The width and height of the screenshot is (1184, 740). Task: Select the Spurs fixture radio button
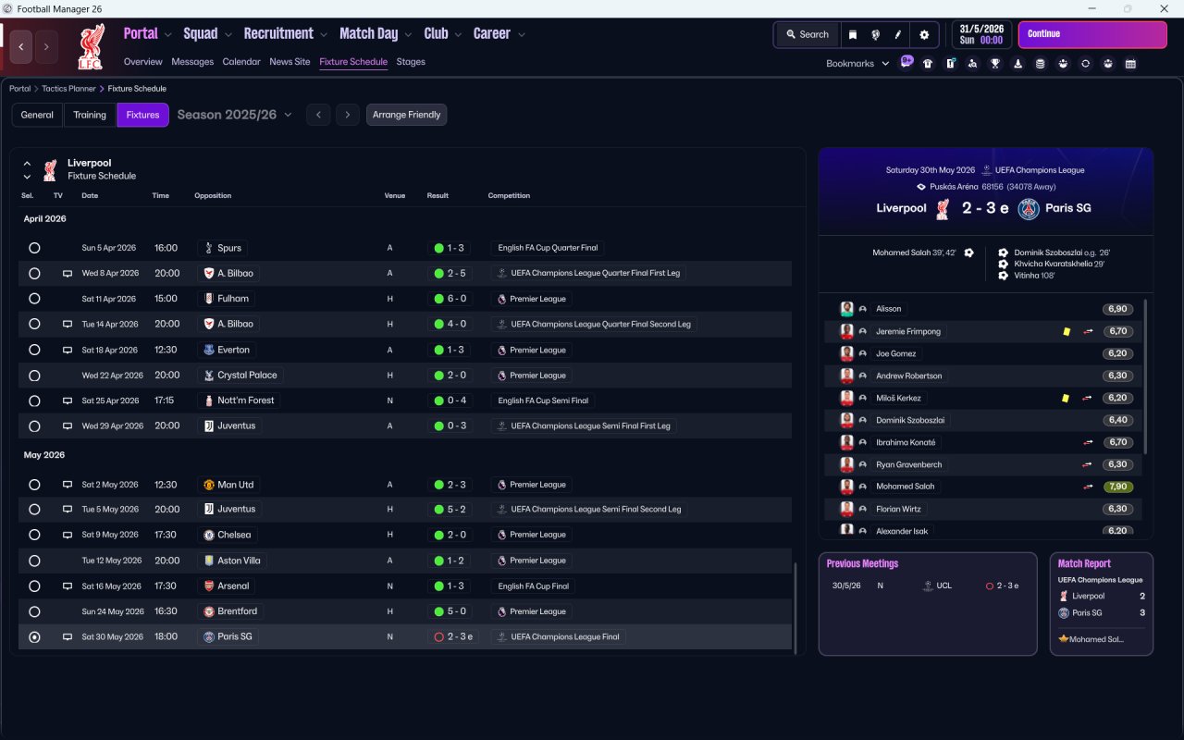tap(34, 248)
